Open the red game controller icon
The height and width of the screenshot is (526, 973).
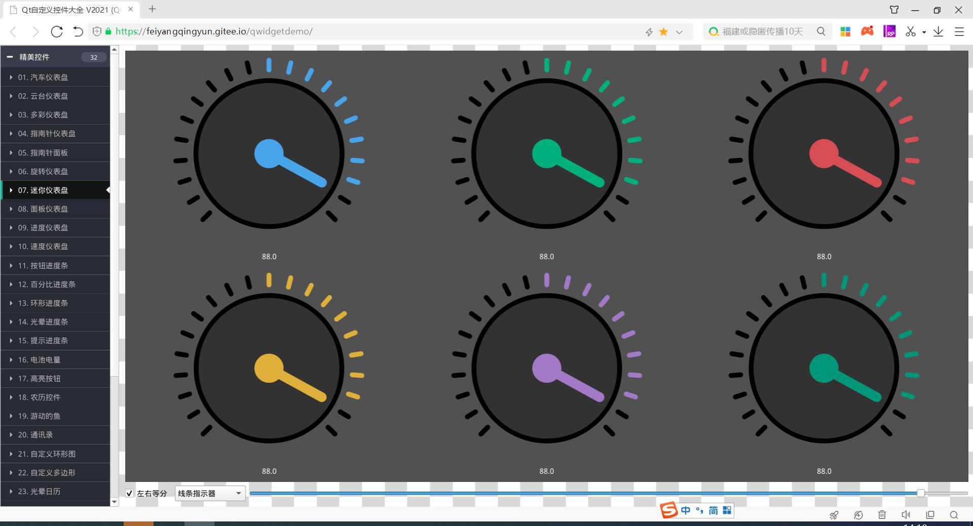(x=868, y=31)
